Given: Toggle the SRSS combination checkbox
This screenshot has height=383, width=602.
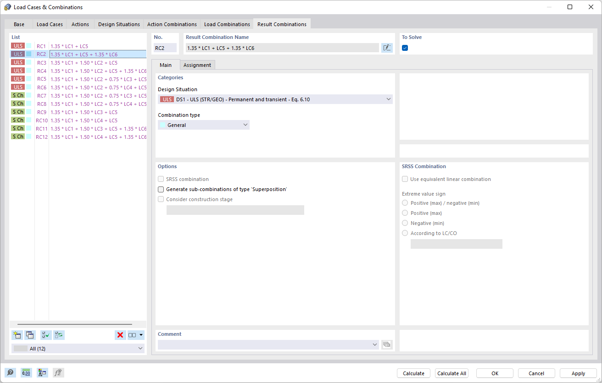Looking at the screenshot, I should click(x=161, y=179).
